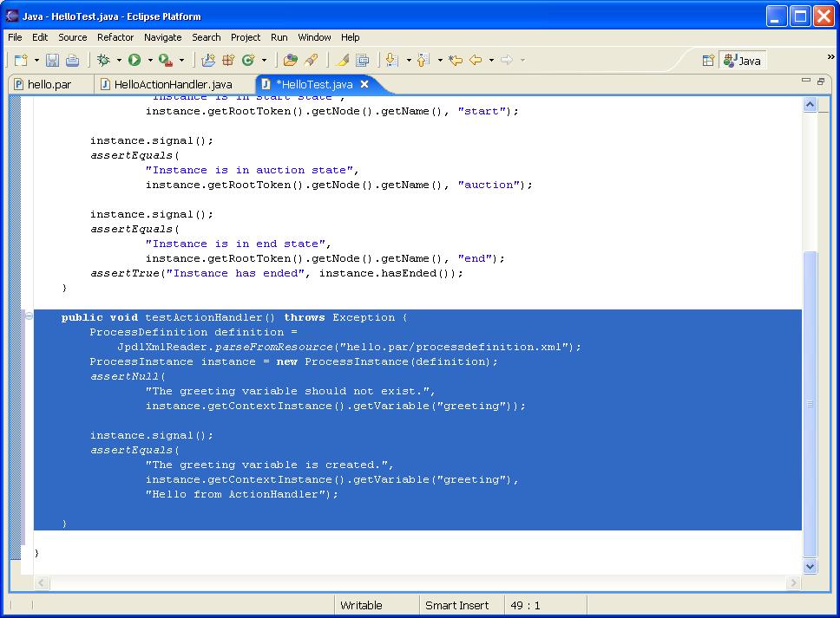The width and height of the screenshot is (840, 618).
Task: Click the Open Type icon
Action: click(291, 60)
